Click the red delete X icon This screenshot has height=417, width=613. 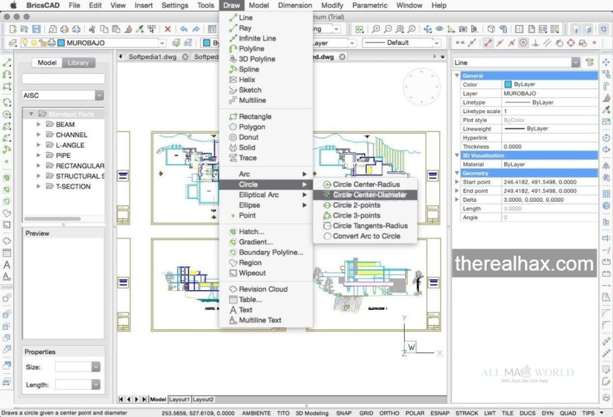168,29
